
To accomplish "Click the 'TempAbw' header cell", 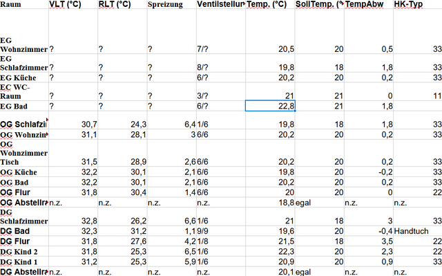I will tap(369, 4).
